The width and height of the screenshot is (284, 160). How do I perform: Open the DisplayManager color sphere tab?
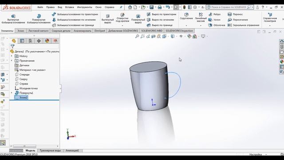pos(47,41)
